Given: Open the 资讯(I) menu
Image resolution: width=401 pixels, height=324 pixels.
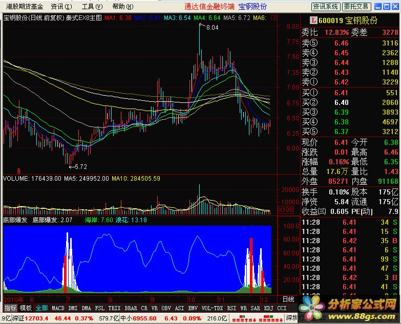Looking at the screenshot, I should [x=61, y=6].
